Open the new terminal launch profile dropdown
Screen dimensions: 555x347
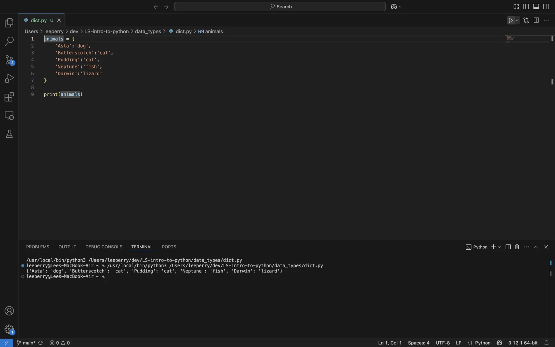499,247
